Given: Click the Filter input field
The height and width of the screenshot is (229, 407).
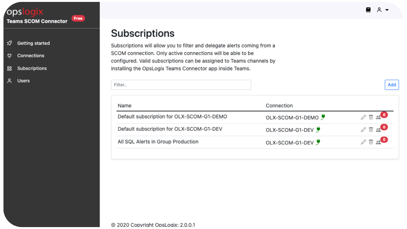Looking at the screenshot, I should [x=181, y=85].
